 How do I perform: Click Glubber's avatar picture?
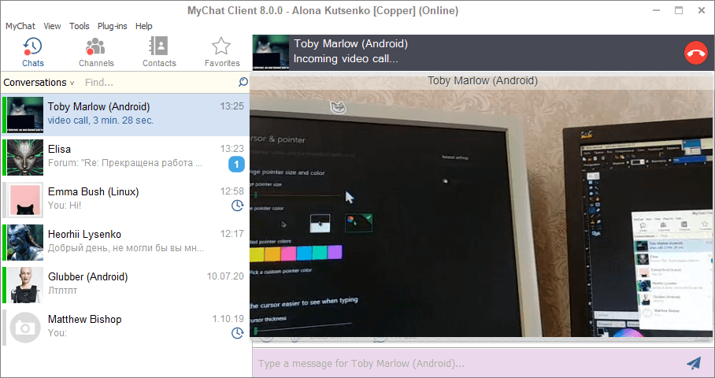point(25,285)
